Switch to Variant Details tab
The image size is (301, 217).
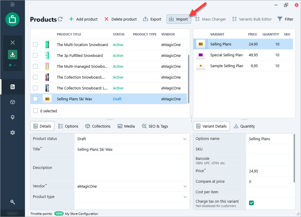coord(211,126)
